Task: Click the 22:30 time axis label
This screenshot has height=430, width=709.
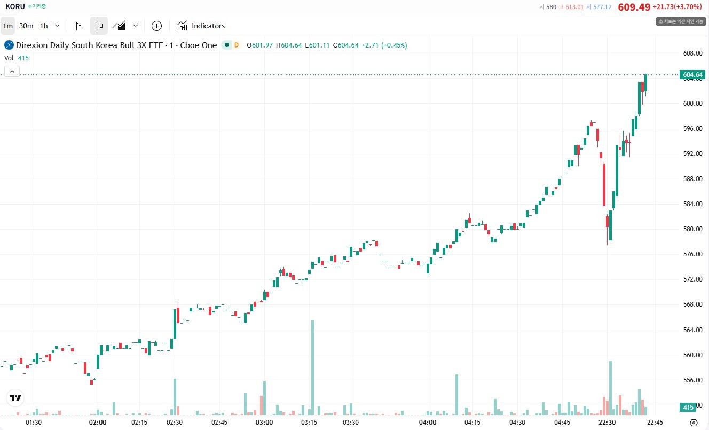Action: tap(606, 422)
